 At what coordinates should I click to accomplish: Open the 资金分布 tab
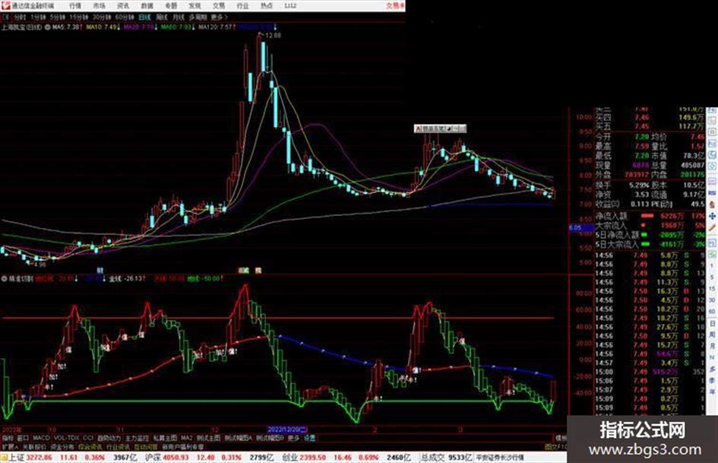[62, 447]
